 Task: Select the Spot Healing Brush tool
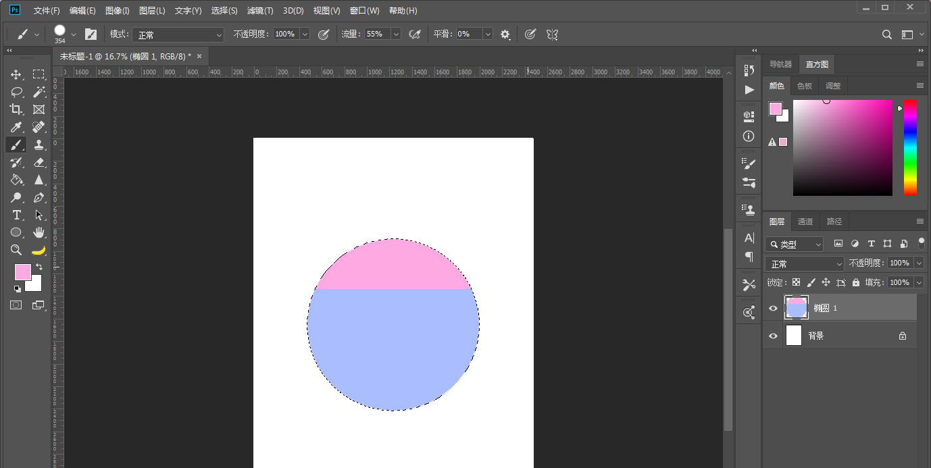[39, 127]
